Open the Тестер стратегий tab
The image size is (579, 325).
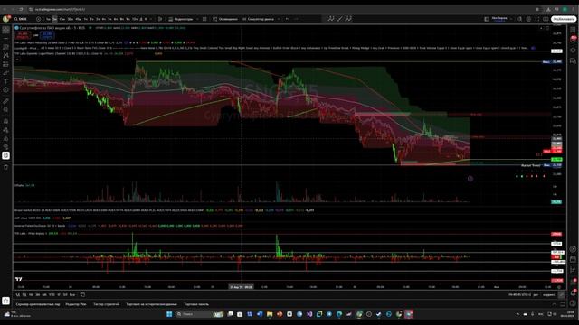[x=107, y=304]
